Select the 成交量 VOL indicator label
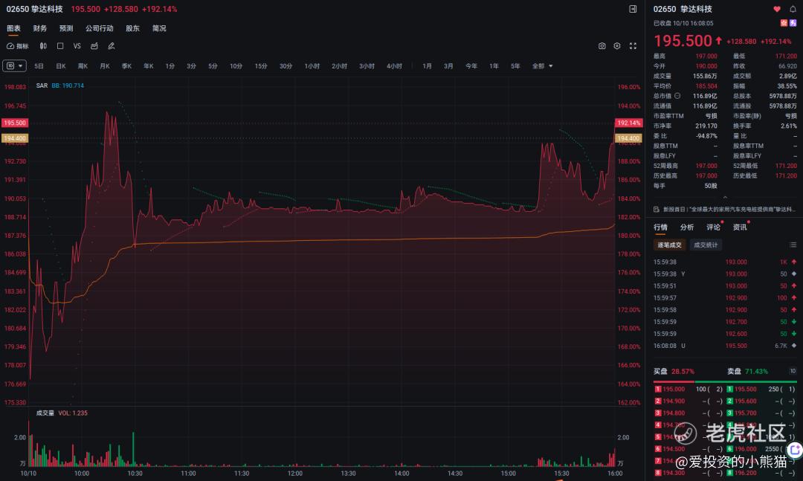The width and height of the screenshot is (803, 481). click(x=62, y=413)
